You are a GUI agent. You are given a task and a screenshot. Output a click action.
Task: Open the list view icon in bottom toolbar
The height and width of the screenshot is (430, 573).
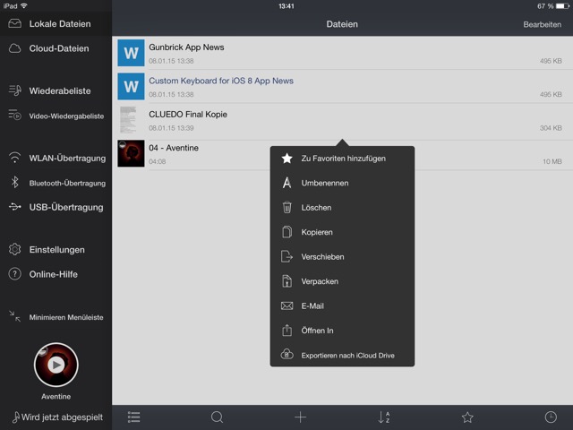tap(133, 417)
